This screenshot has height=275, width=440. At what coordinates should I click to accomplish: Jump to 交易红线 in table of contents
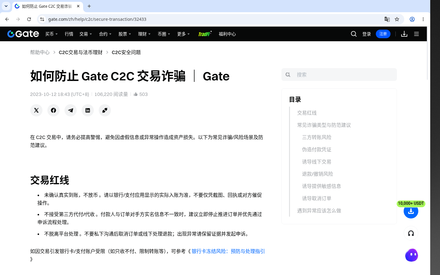click(x=307, y=113)
